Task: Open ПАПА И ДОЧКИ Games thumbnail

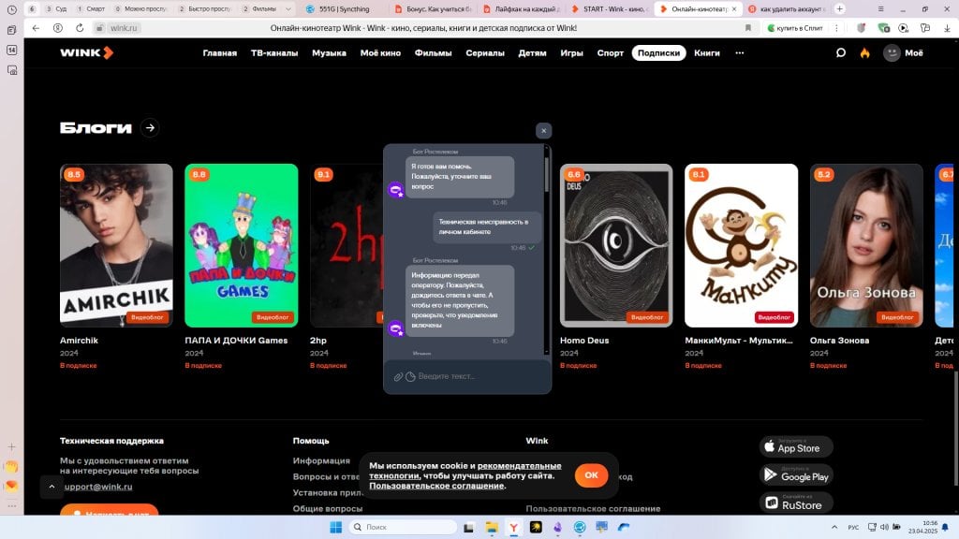Action: coord(242,245)
